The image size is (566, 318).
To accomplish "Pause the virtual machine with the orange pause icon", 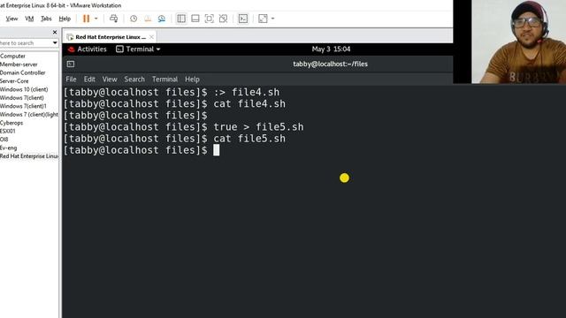I will click(x=87, y=19).
